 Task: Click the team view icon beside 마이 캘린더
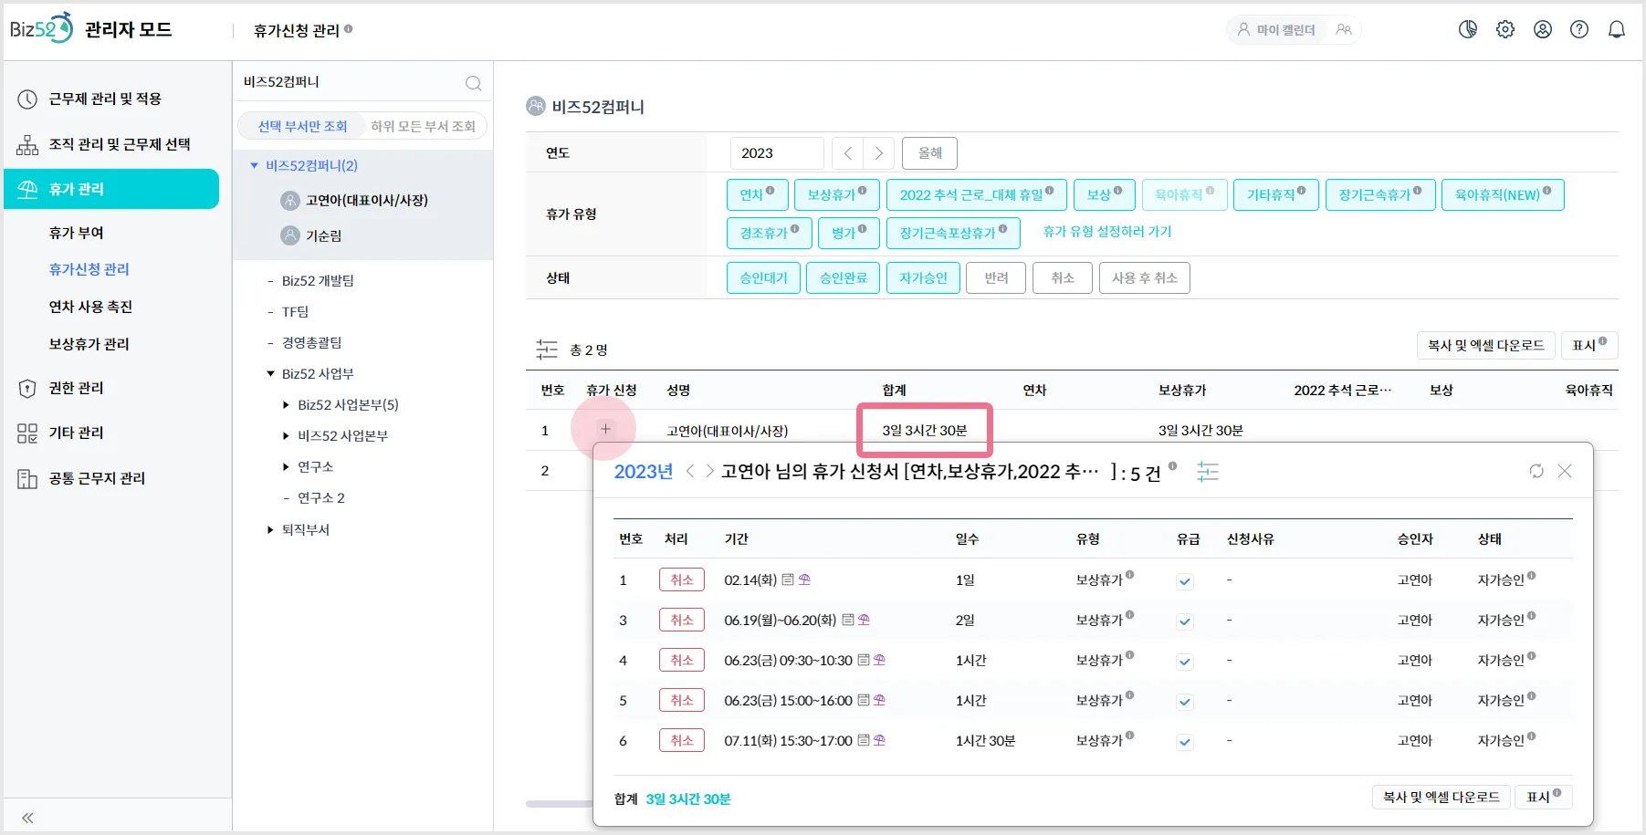(x=1344, y=29)
